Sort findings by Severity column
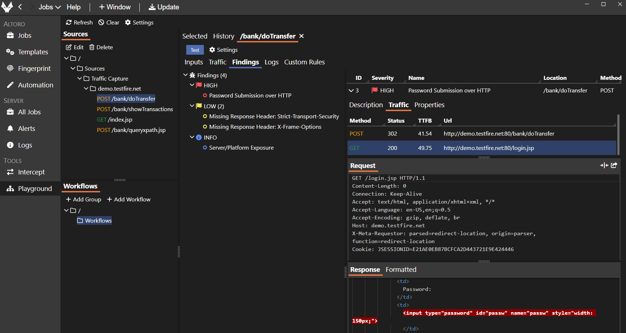The width and height of the screenshot is (626, 333). pyautogui.click(x=383, y=78)
